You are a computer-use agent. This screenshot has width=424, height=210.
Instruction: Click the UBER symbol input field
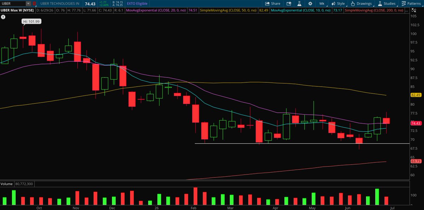coord(13,4)
